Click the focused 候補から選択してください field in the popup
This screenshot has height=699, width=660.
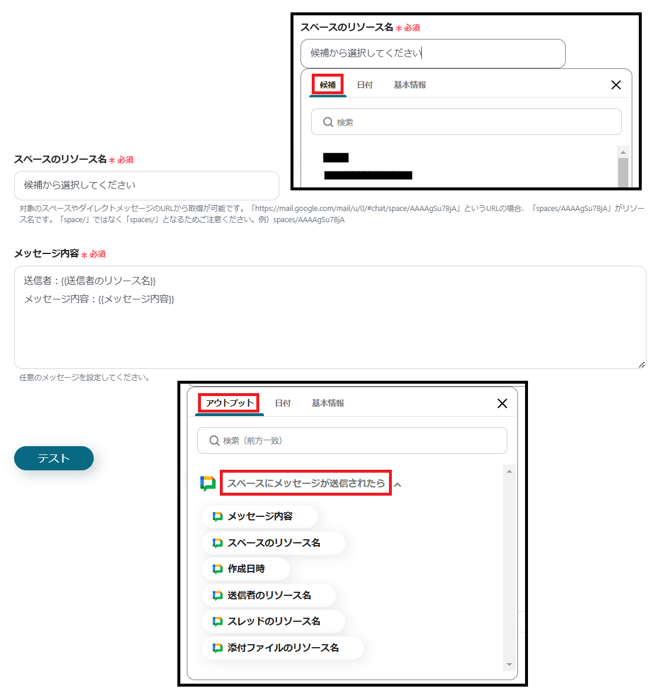point(433,54)
